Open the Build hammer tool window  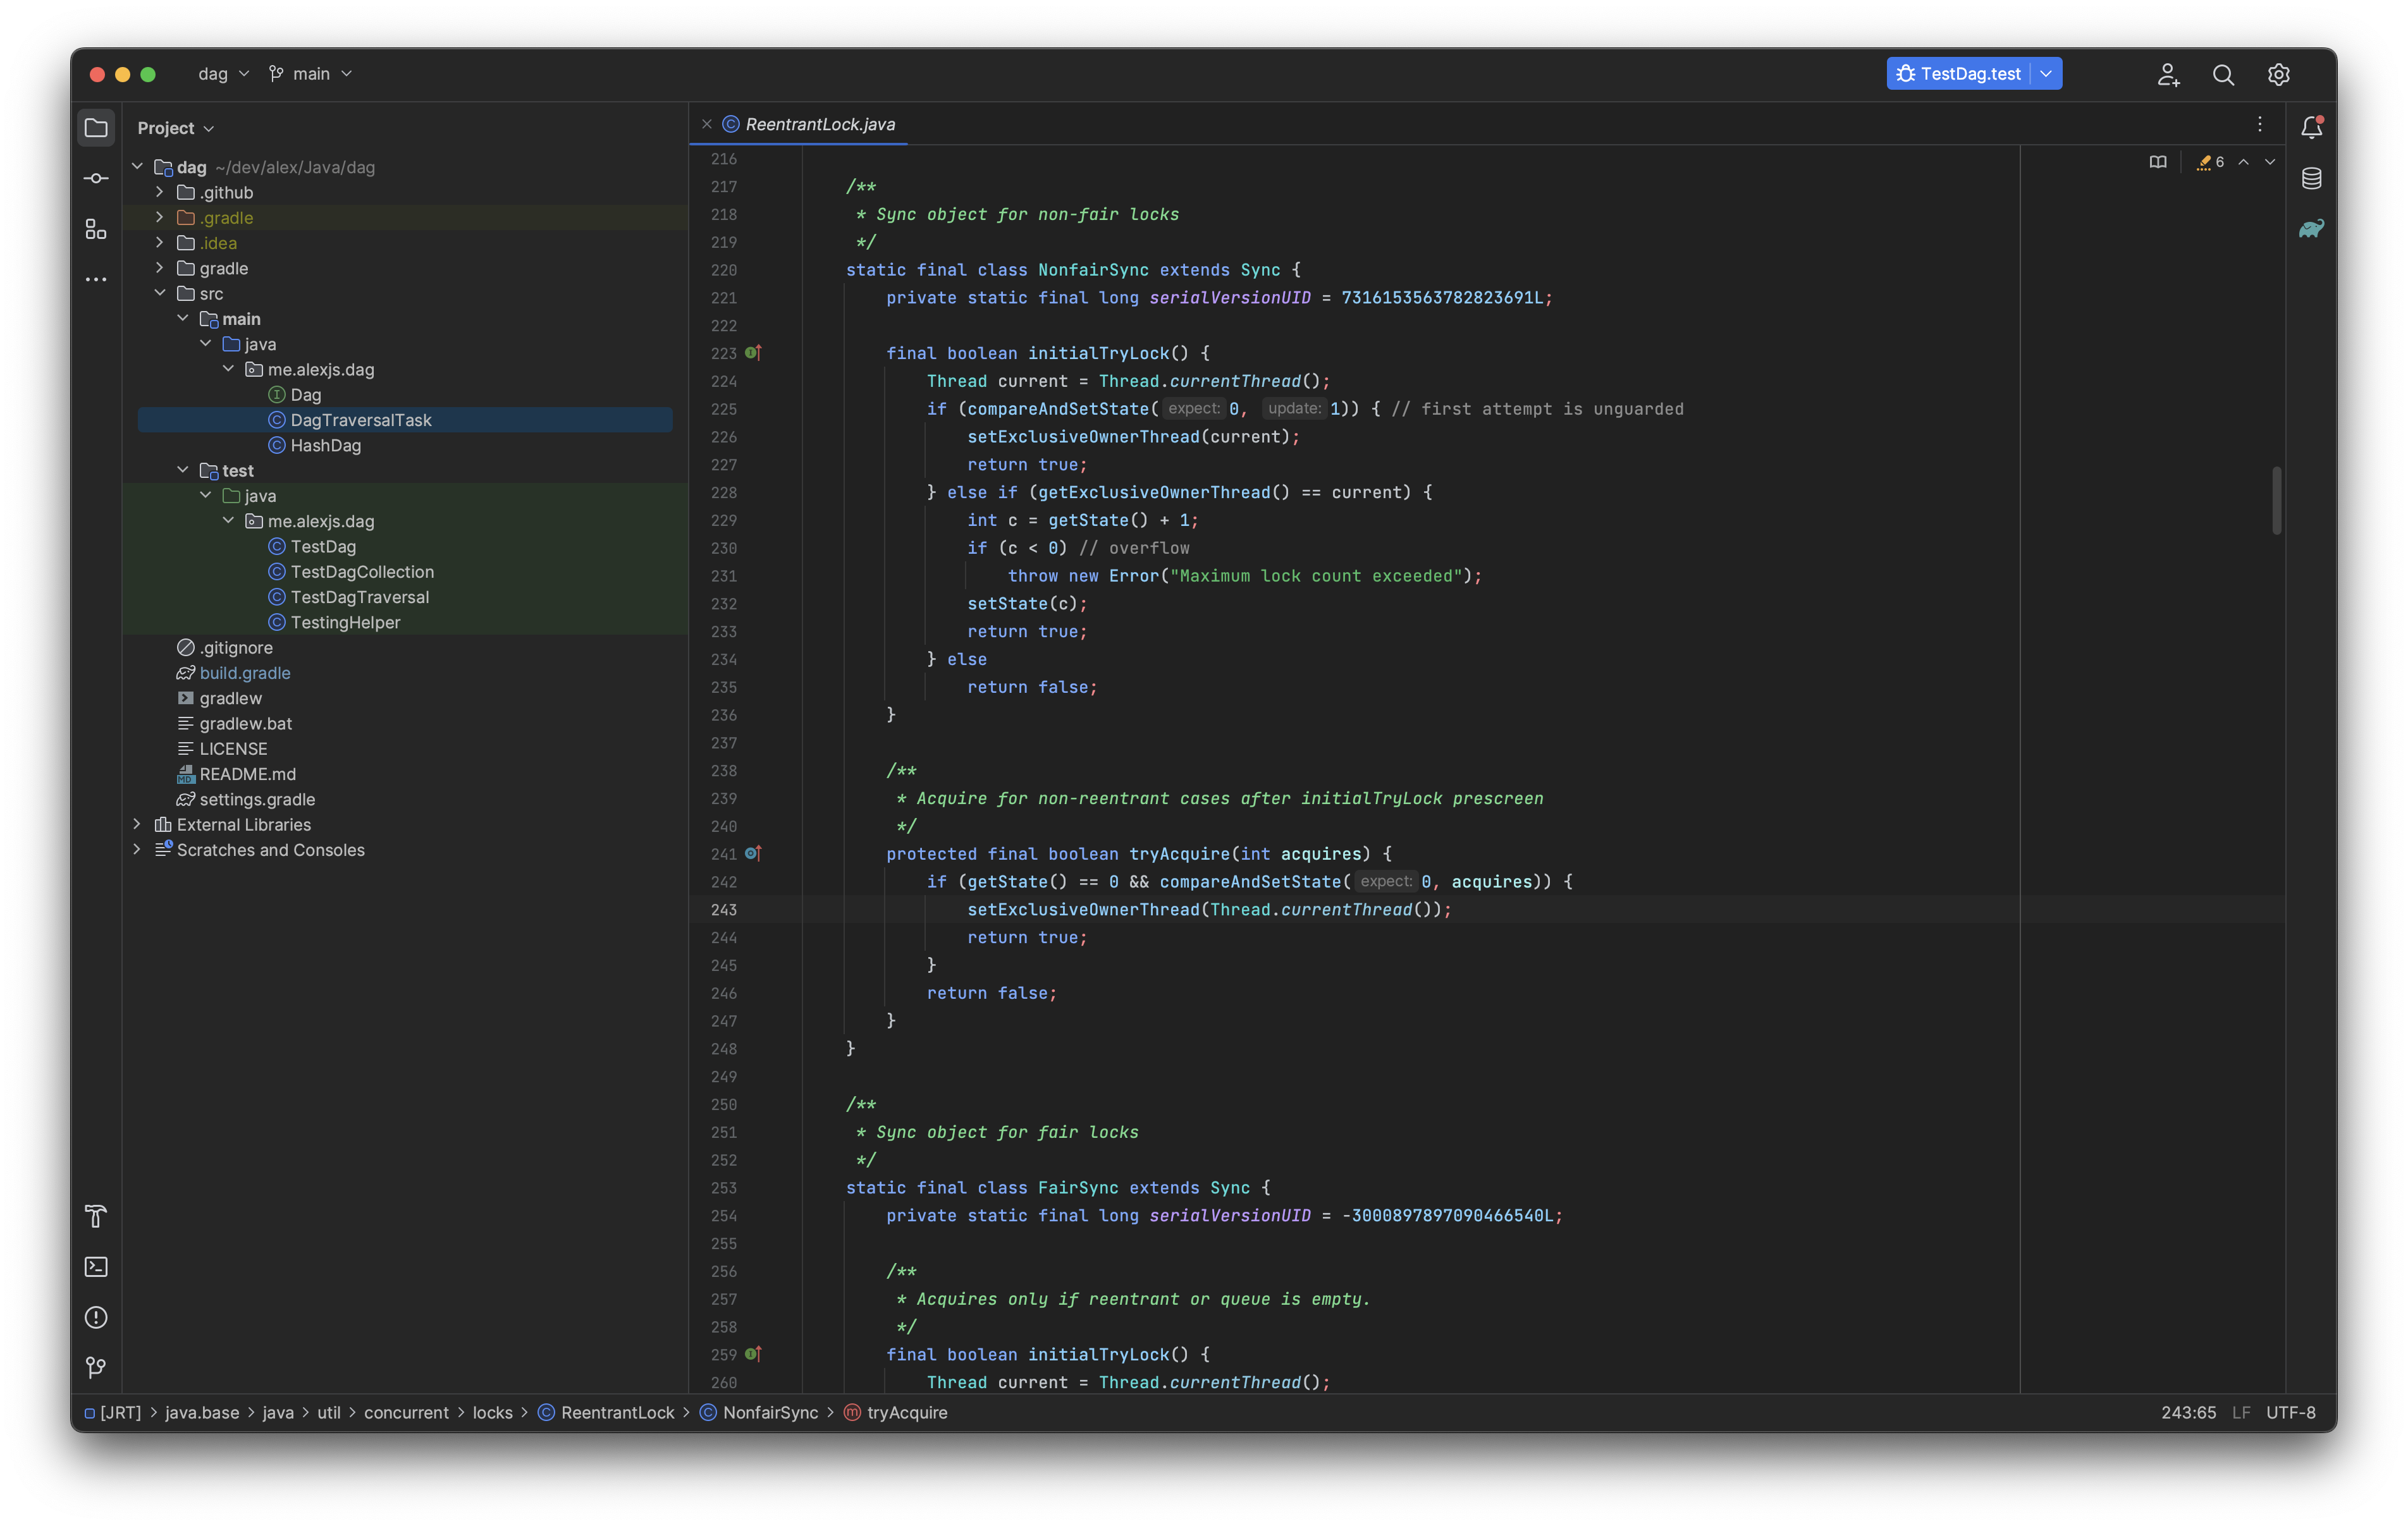[x=96, y=1216]
